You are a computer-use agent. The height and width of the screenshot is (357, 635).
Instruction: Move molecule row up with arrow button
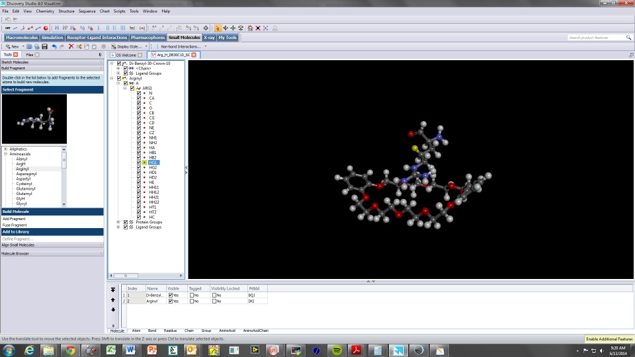pyautogui.click(x=113, y=300)
